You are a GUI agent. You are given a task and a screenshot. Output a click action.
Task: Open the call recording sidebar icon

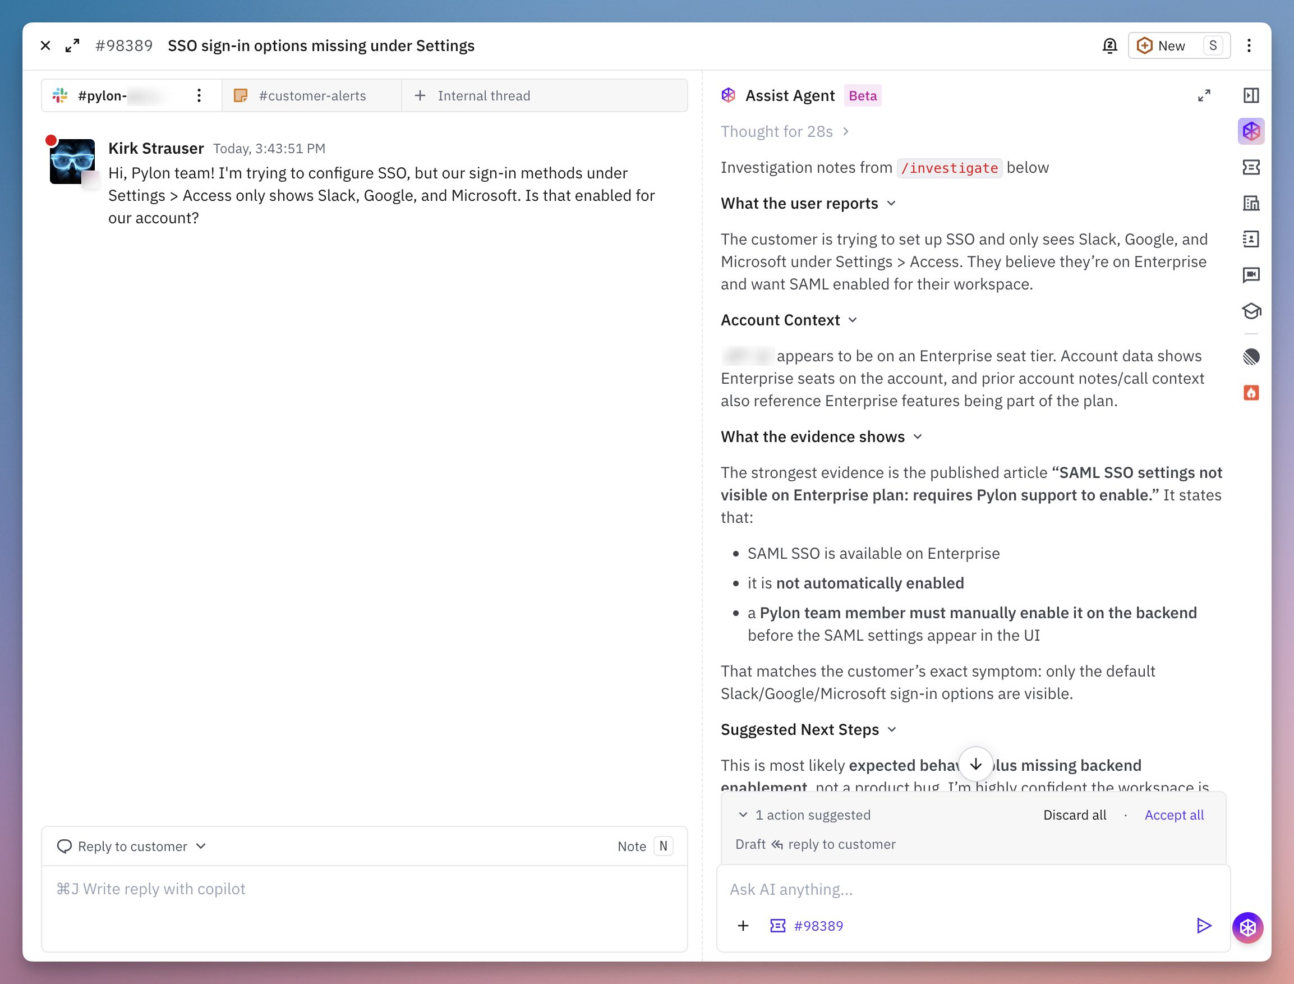[x=1251, y=275]
